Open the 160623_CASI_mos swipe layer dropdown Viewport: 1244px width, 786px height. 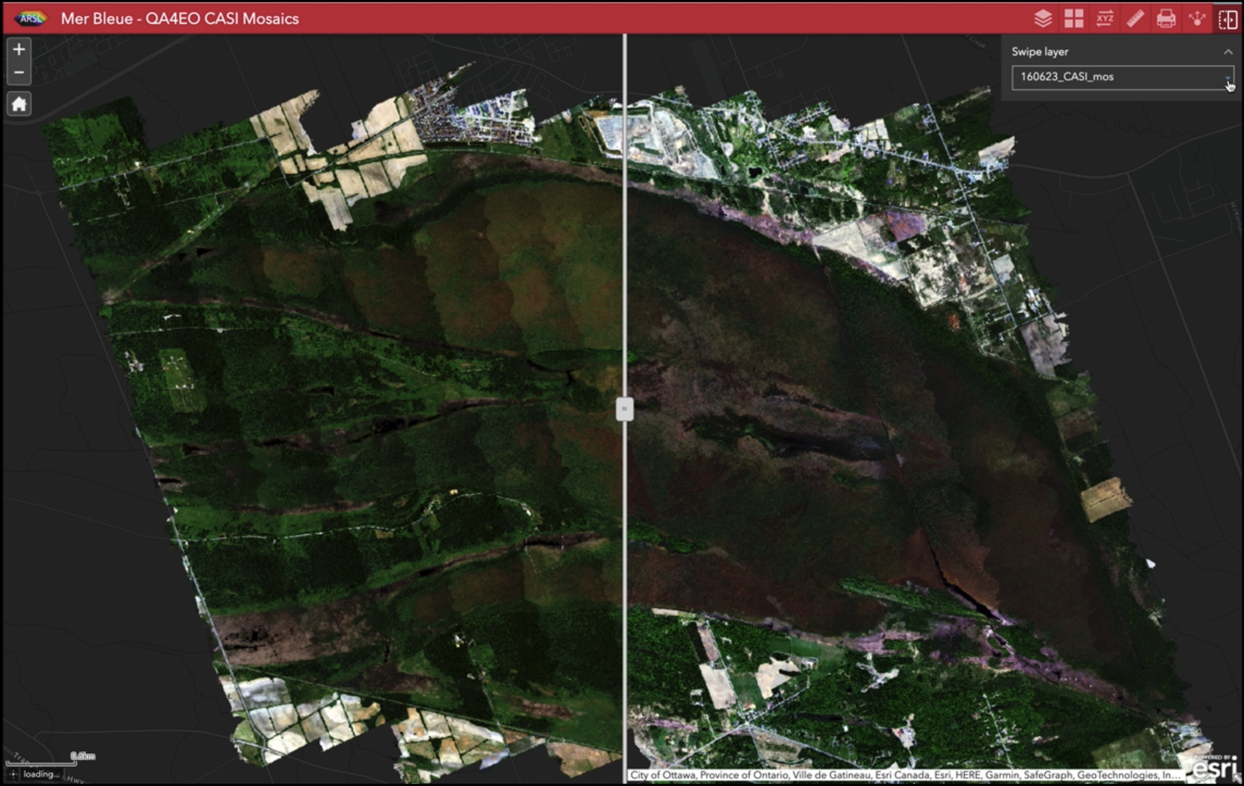point(1122,77)
